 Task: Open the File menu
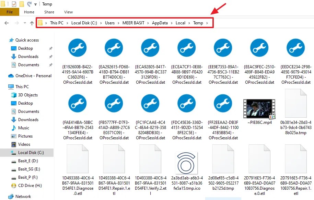[10, 11]
